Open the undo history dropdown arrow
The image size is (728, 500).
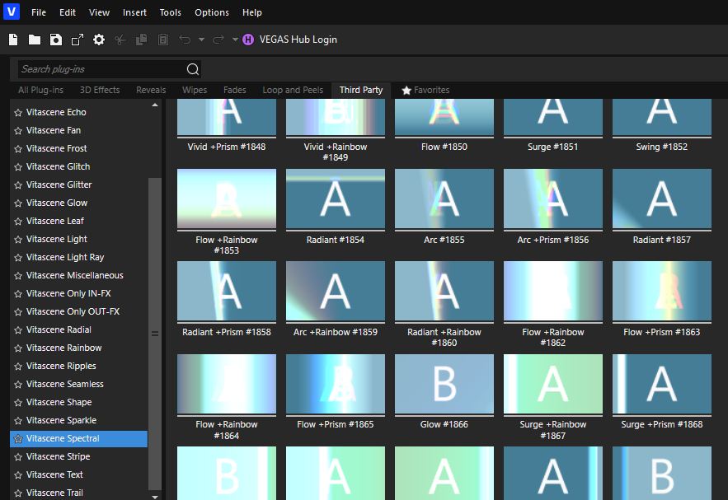click(201, 40)
